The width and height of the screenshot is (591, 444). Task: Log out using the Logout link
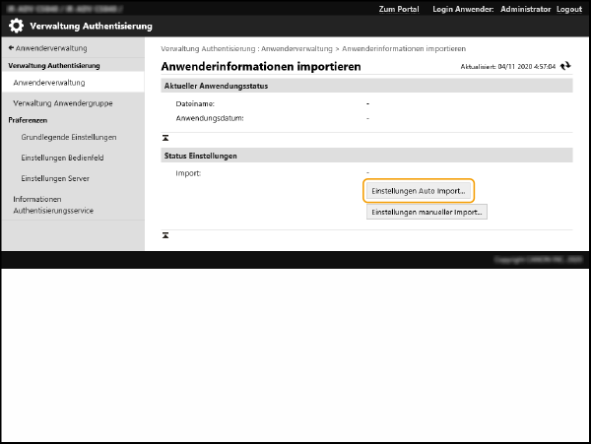pyautogui.click(x=568, y=8)
